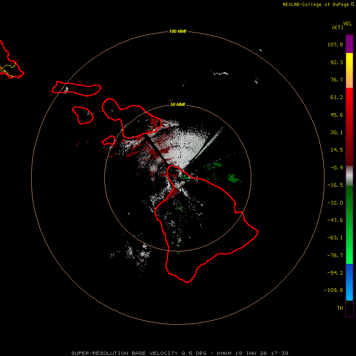Click the 30.1 legend value
356x356 pixels.
tap(337, 133)
